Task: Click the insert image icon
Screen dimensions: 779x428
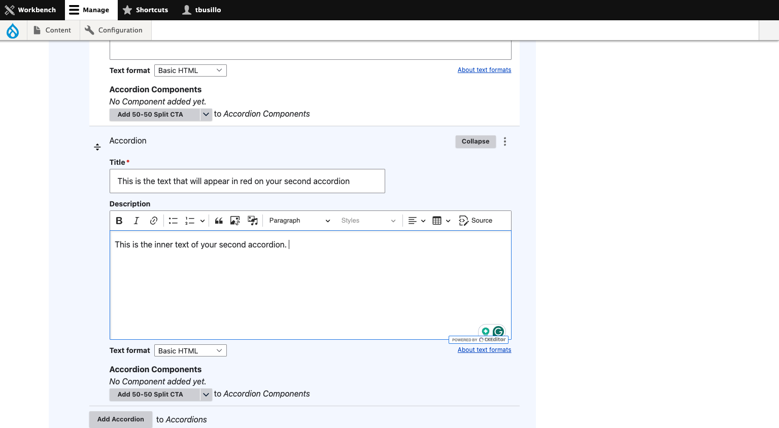Action: (235, 221)
